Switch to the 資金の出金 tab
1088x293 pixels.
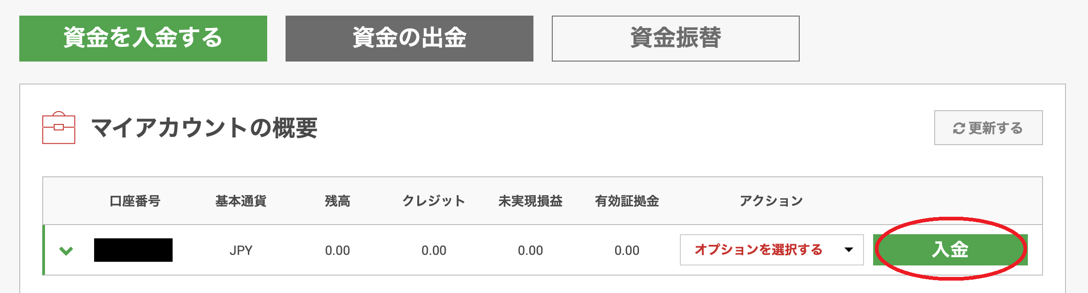(x=409, y=39)
